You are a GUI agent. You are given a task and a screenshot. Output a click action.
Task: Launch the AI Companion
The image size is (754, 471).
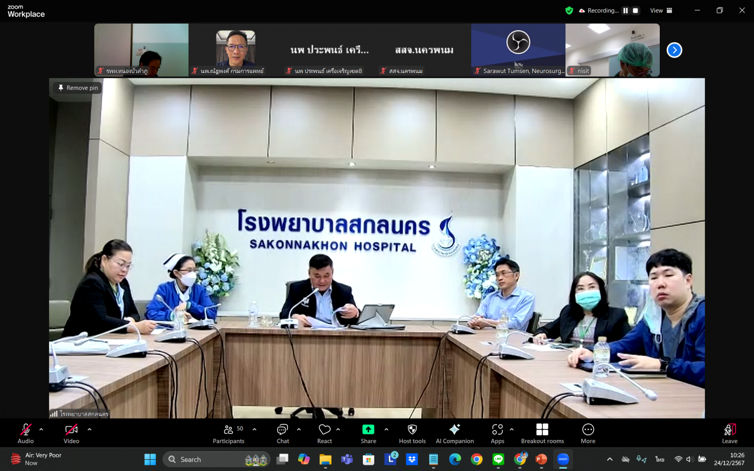455,433
